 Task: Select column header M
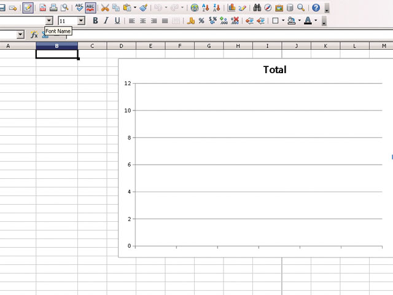click(x=381, y=46)
